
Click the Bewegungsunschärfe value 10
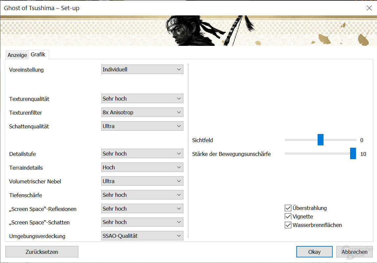[363, 154]
